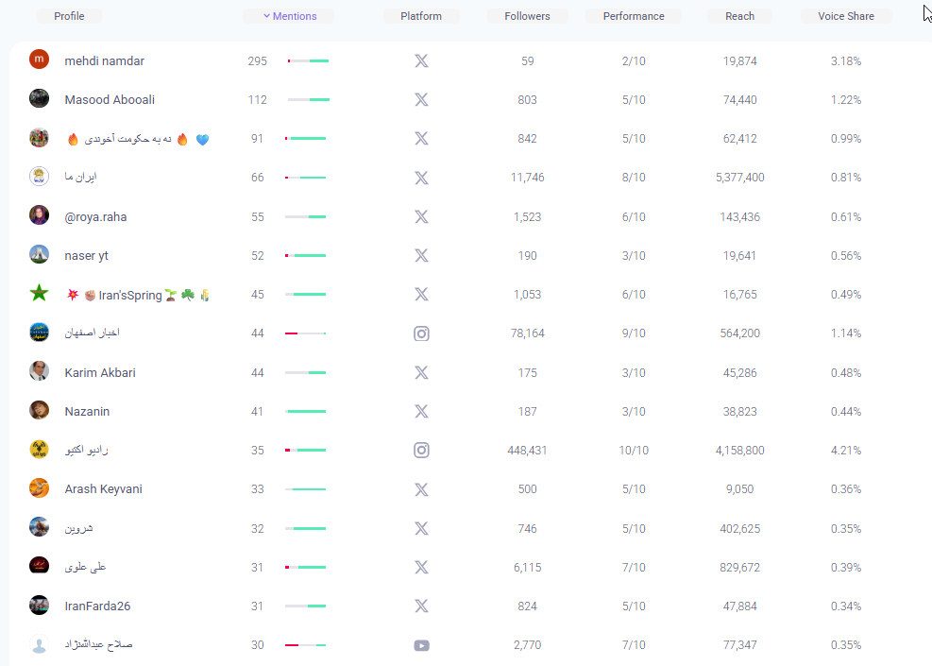Sort by Mentions column dropdown

click(x=289, y=16)
